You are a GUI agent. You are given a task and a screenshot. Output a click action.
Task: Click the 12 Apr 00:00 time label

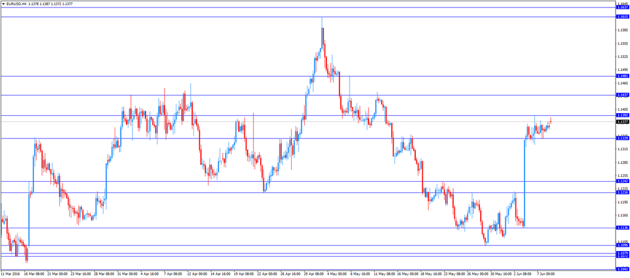tap(197, 275)
